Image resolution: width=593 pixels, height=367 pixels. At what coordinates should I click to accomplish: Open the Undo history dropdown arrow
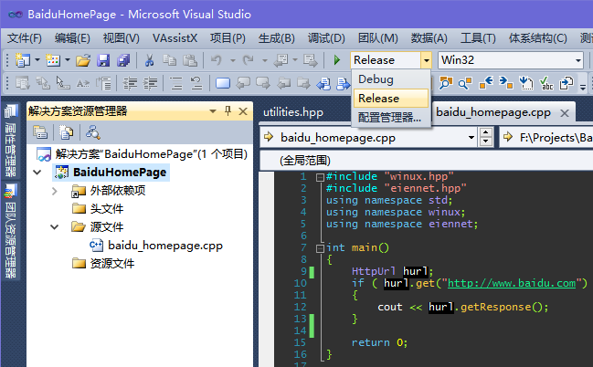(233, 60)
